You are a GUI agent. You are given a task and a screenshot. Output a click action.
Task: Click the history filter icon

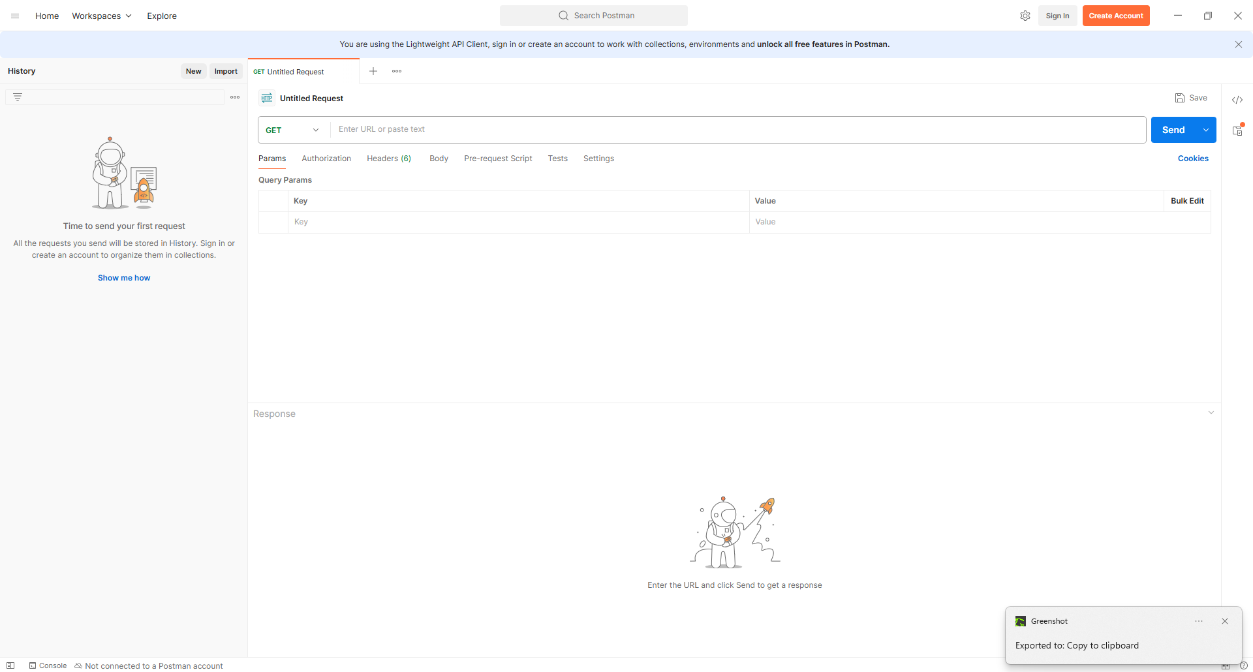click(x=18, y=97)
